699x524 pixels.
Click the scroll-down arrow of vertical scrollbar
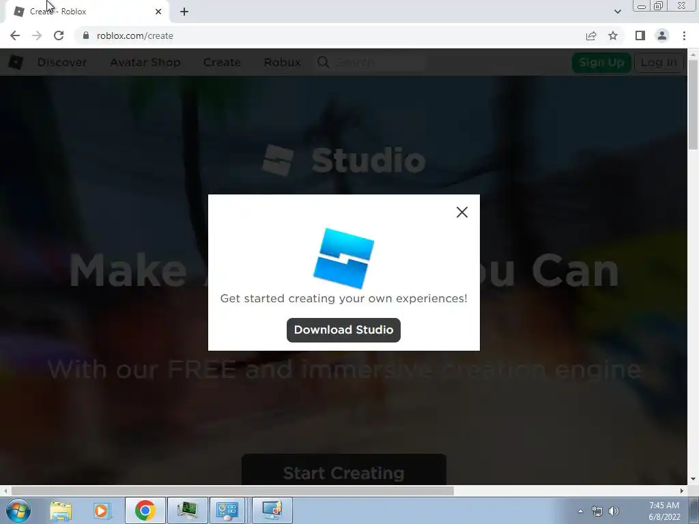693,480
